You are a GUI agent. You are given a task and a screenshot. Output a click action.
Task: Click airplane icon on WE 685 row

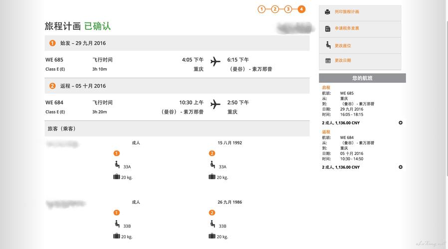(x=216, y=61)
